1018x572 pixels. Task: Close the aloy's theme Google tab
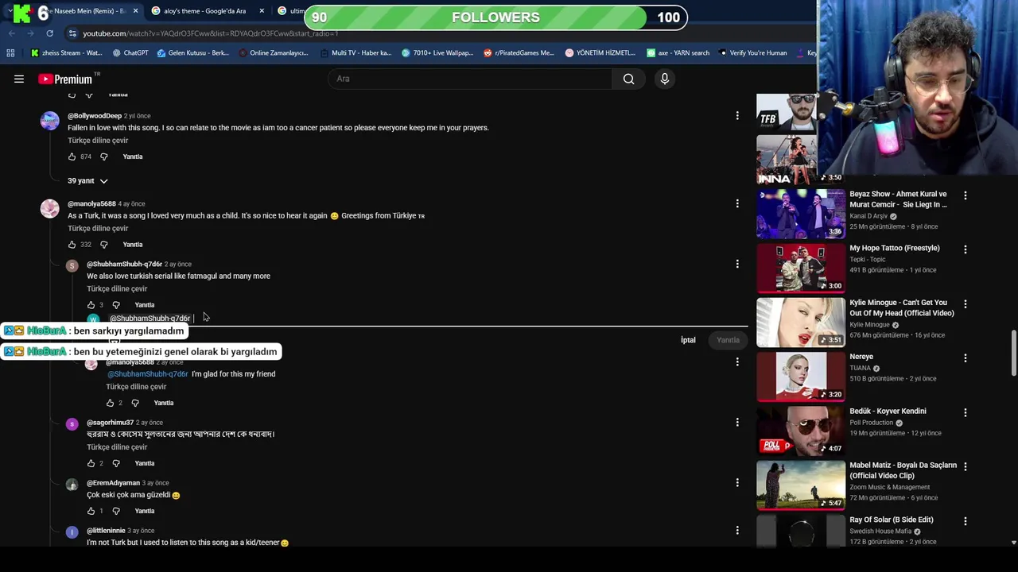pyautogui.click(x=262, y=11)
